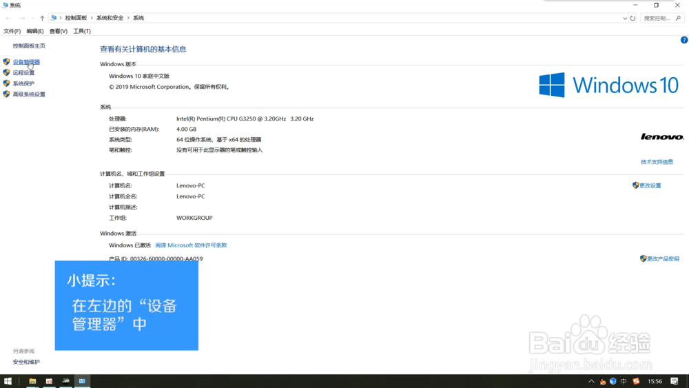Click the active System window taskbar icon
The width and height of the screenshot is (689, 388).
tap(82, 381)
